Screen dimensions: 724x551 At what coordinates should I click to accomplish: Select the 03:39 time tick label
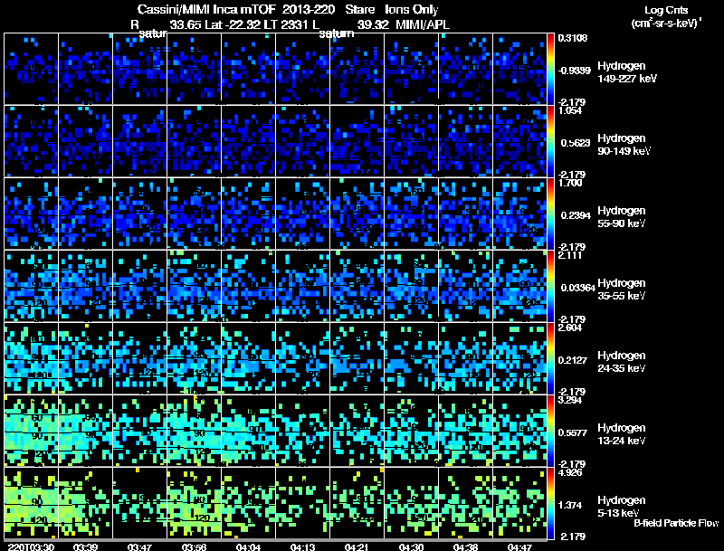pyautogui.click(x=86, y=546)
